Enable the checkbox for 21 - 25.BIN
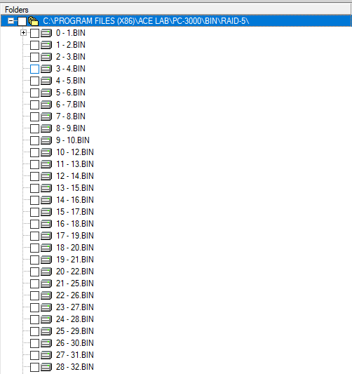This screenshot has height=374, width=352. (x=34, y=283)
